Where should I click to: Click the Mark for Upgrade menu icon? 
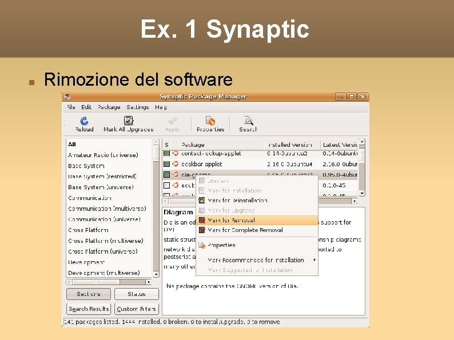point(202,210)
